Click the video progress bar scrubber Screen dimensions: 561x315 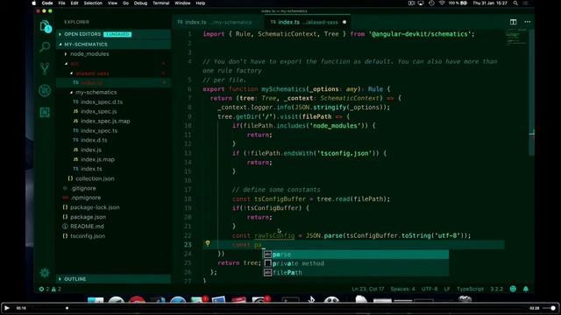pyautogui.click(x=67, y=308)
